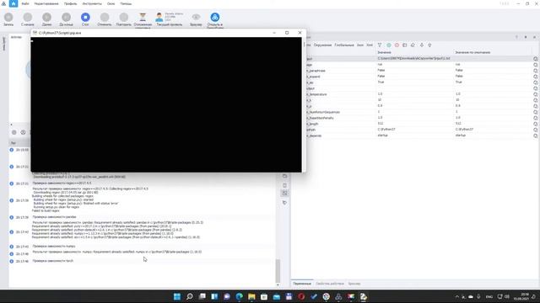
Task: Open Текущий профиль profile selector
Action: (169, 19)
